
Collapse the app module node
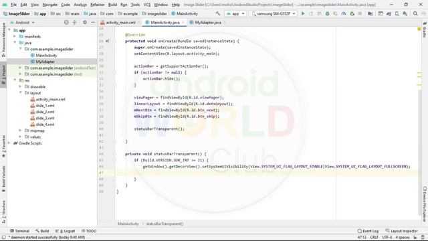coord(10,30)
